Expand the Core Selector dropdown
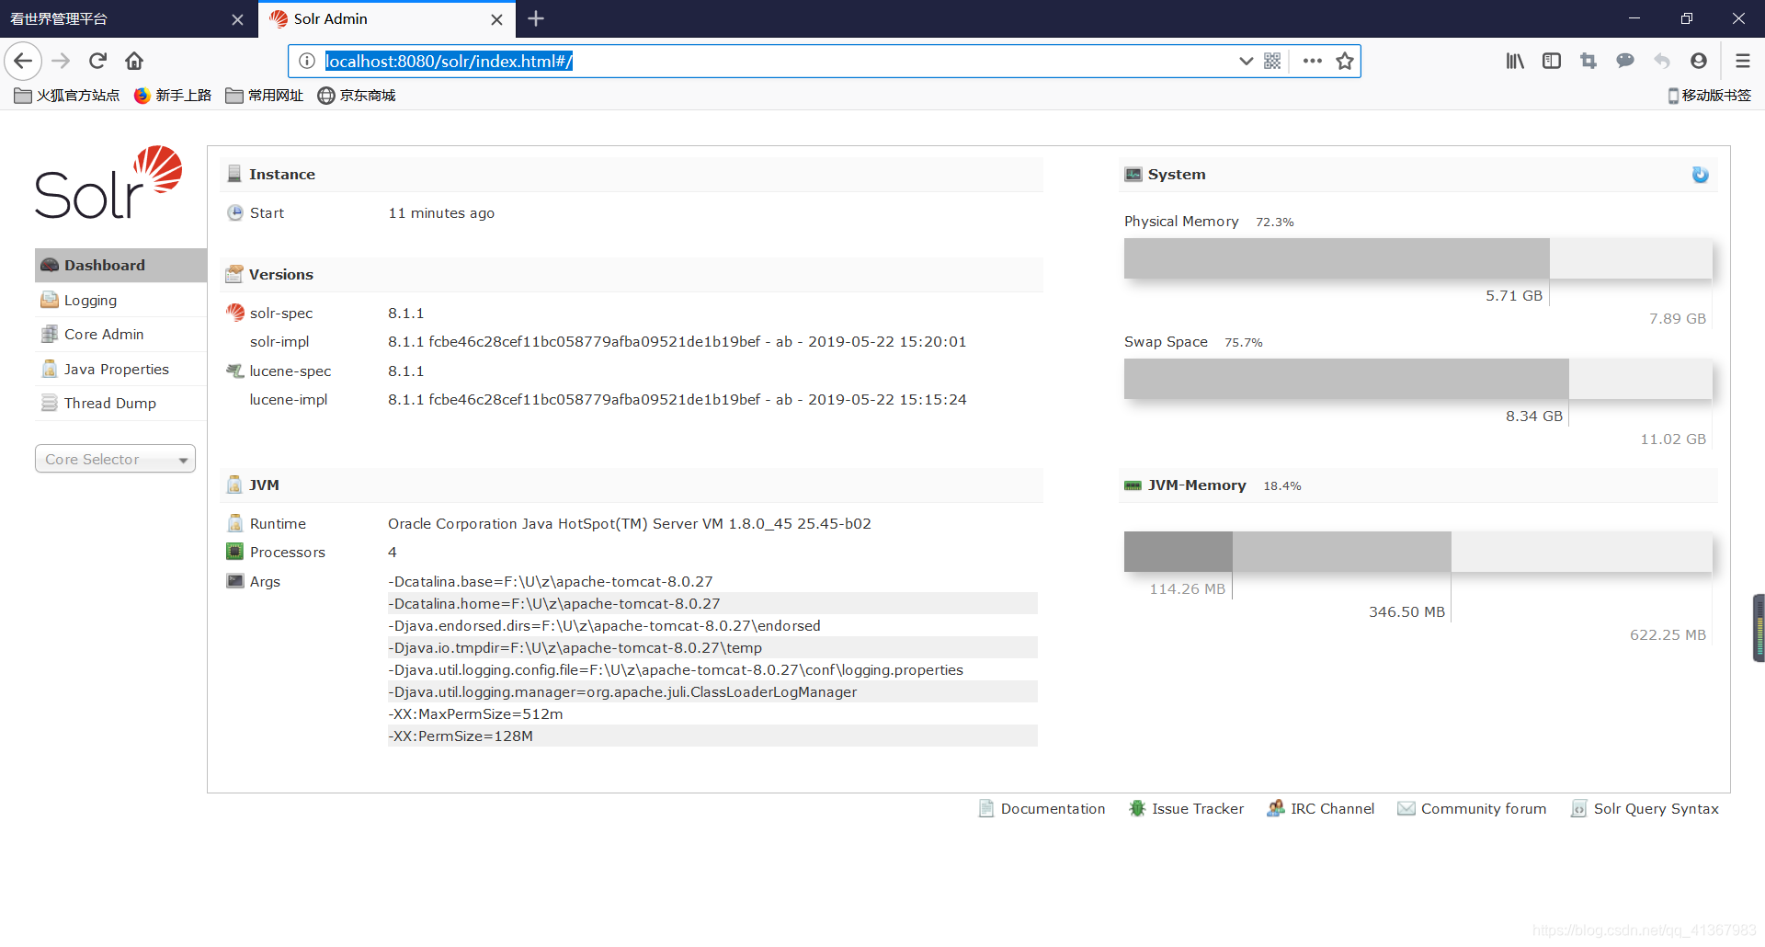The width and height of the screenshot is (1765, 947). click(115, 459)
